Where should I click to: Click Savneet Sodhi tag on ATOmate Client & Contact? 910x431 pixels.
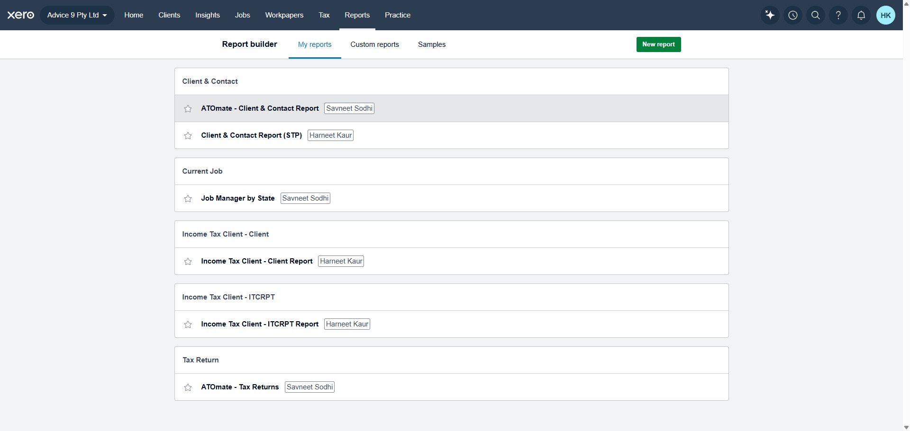(349, 108)
